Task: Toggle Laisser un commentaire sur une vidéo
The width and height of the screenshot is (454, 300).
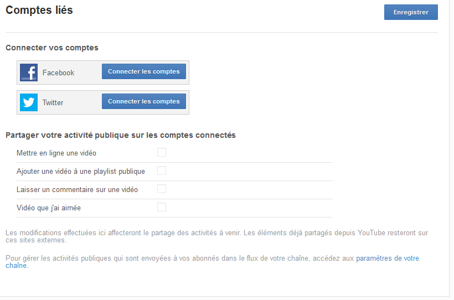Action: click(x=162, y=189)
